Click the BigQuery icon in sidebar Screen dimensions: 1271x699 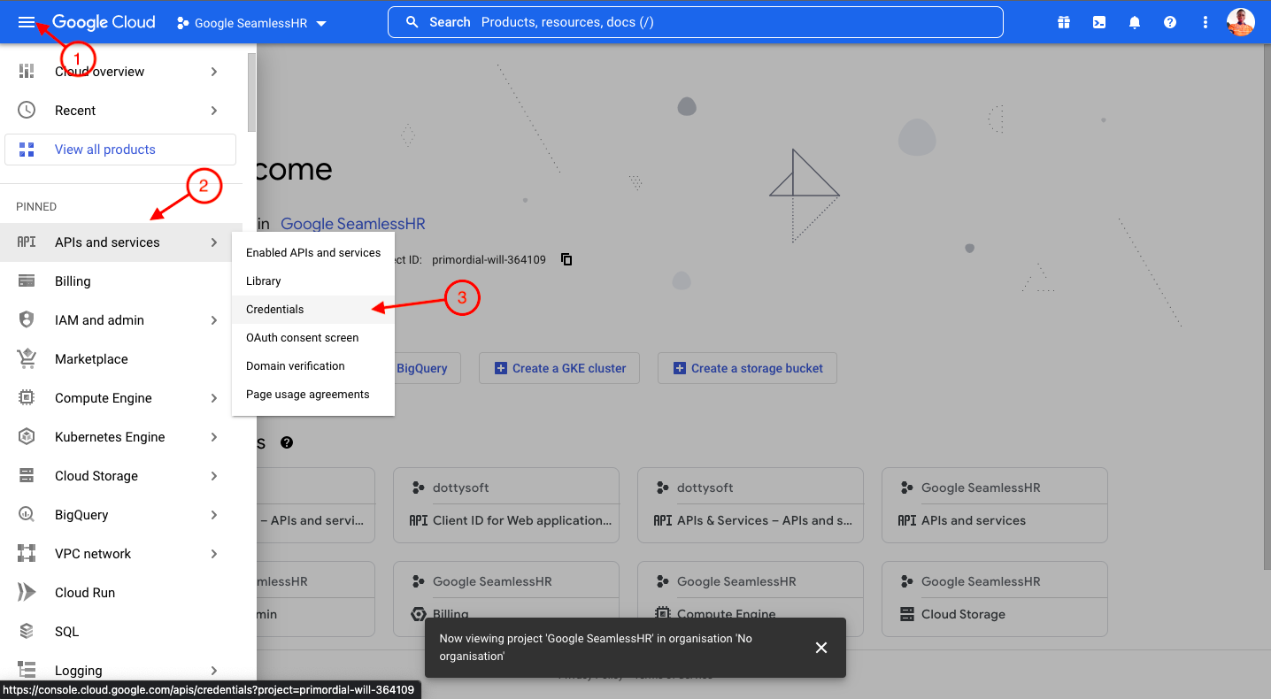27,515
